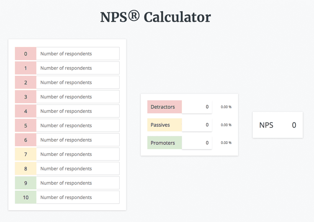Click the Promoters count field
Screen dimensions: 314x222
click(x=197, y=143)
